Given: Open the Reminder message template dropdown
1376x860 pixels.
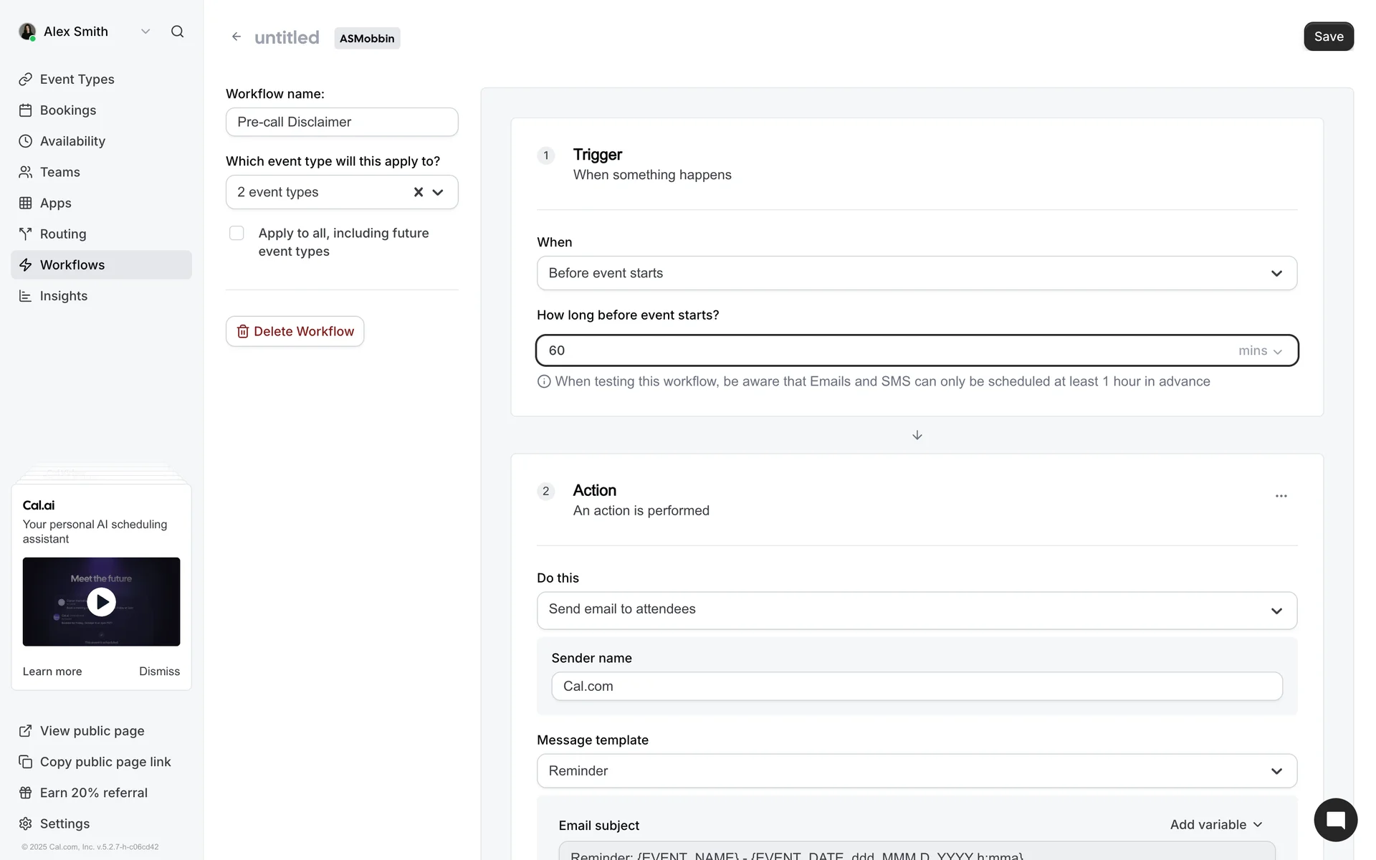Looking at the screenshot, I should 917,770.
